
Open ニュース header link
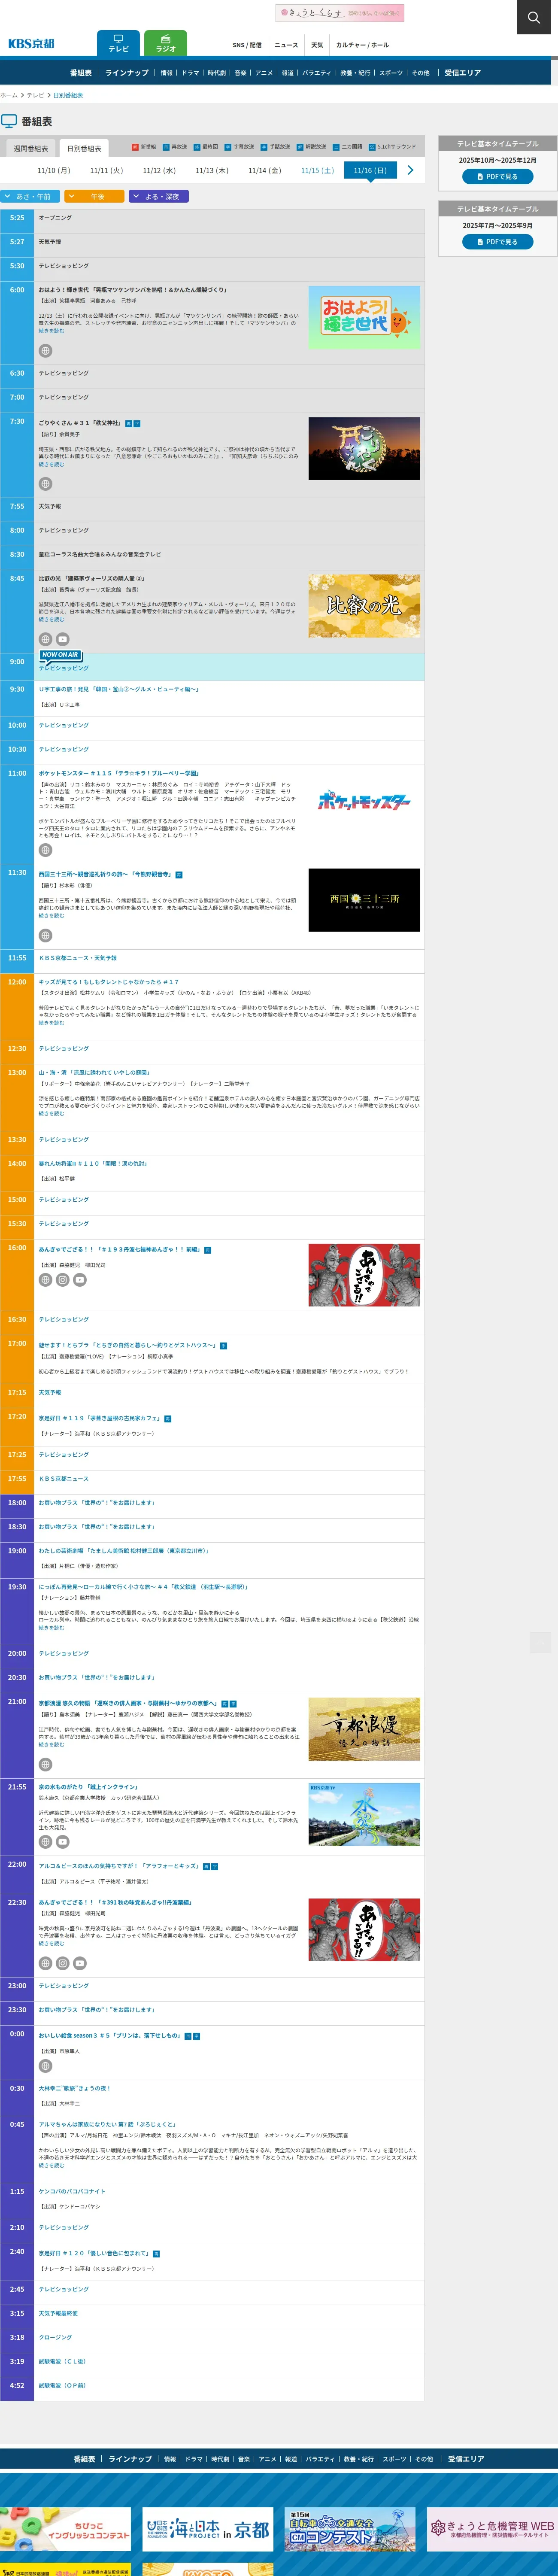pyautogui.click(x=286, y=45)
